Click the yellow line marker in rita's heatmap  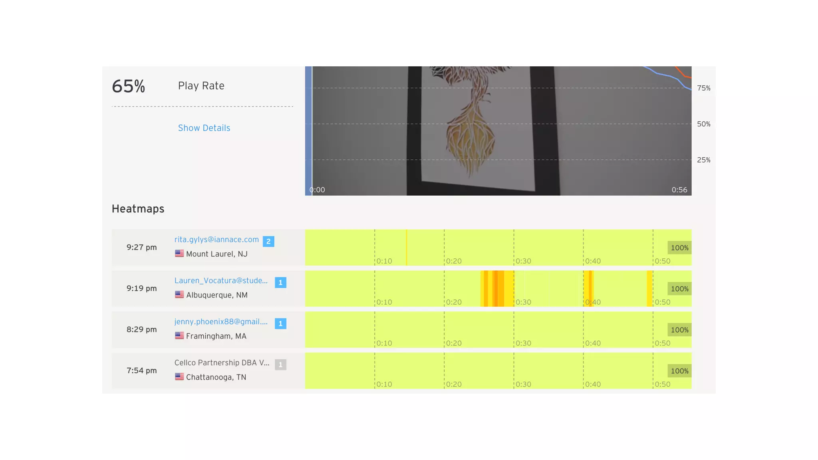pos(407,248)
